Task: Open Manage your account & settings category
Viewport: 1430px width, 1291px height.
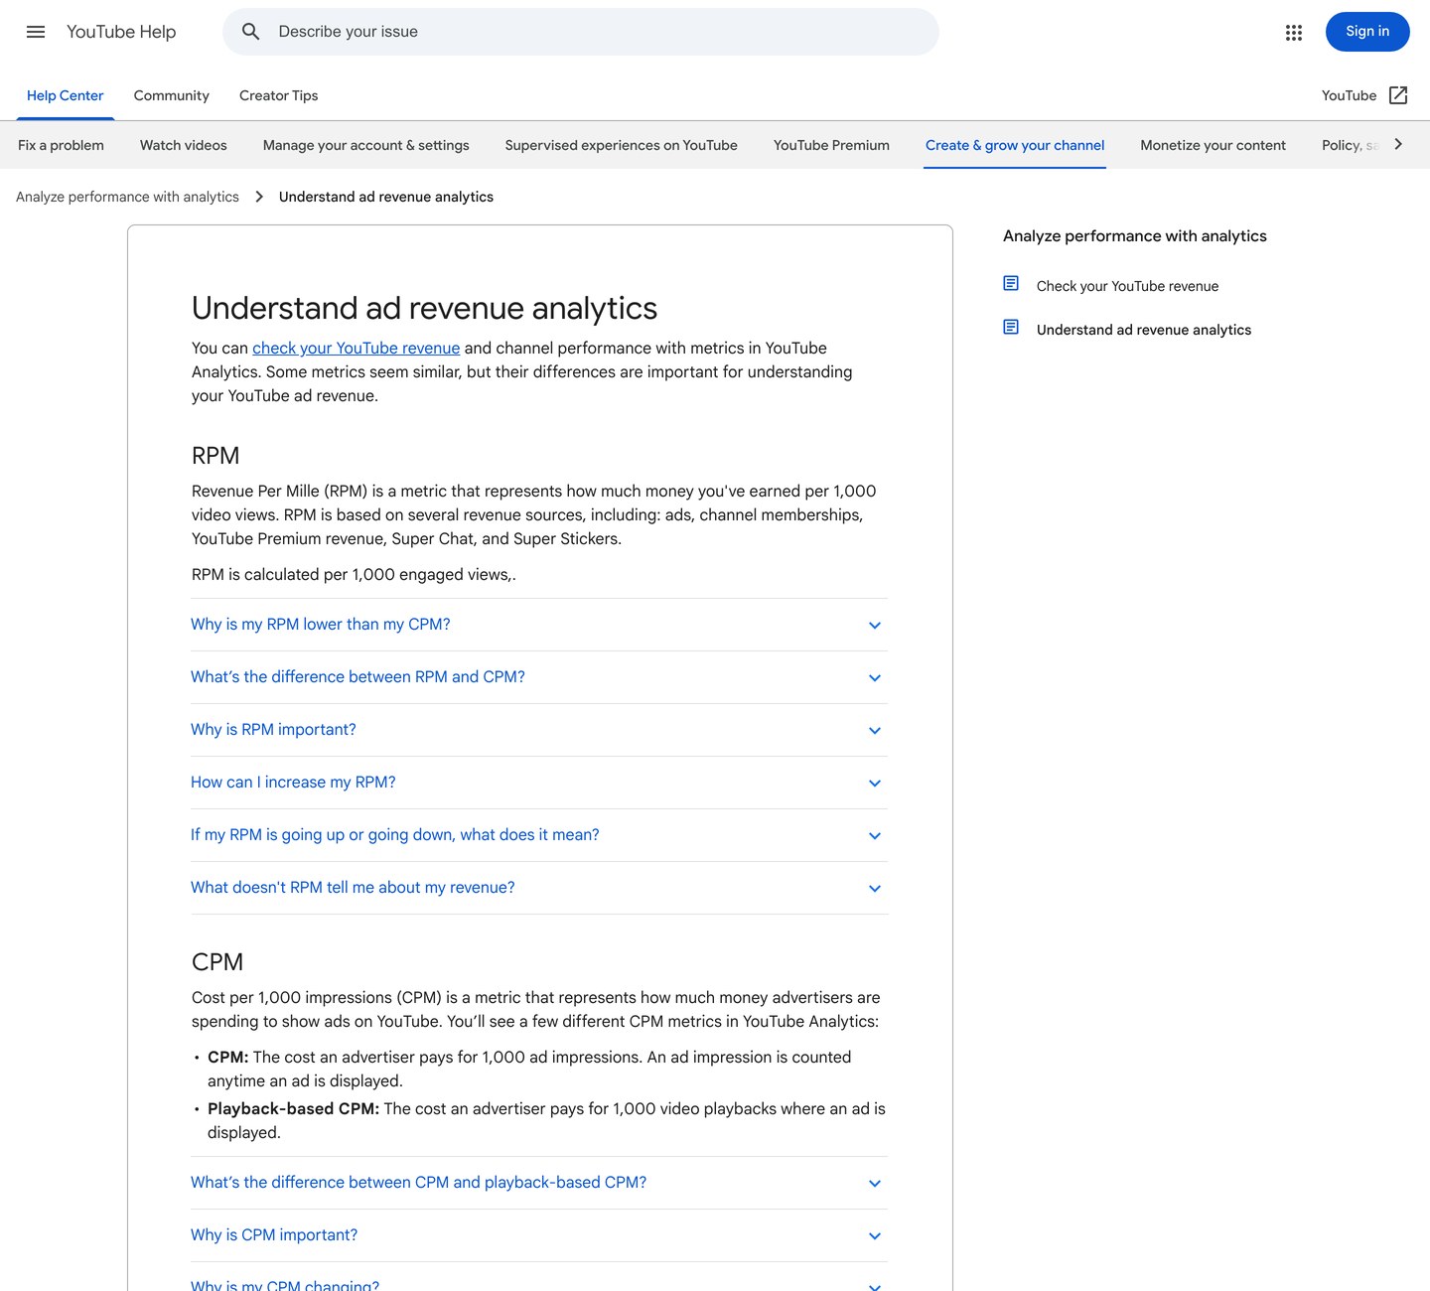Action: 366,145
